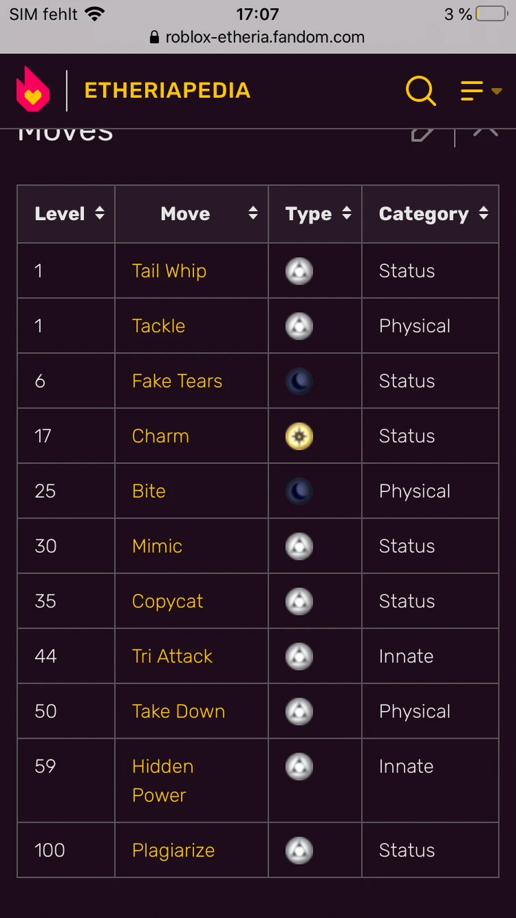Click the type icon in Tail Whip row
516x918 pixels.
point(299,271)
